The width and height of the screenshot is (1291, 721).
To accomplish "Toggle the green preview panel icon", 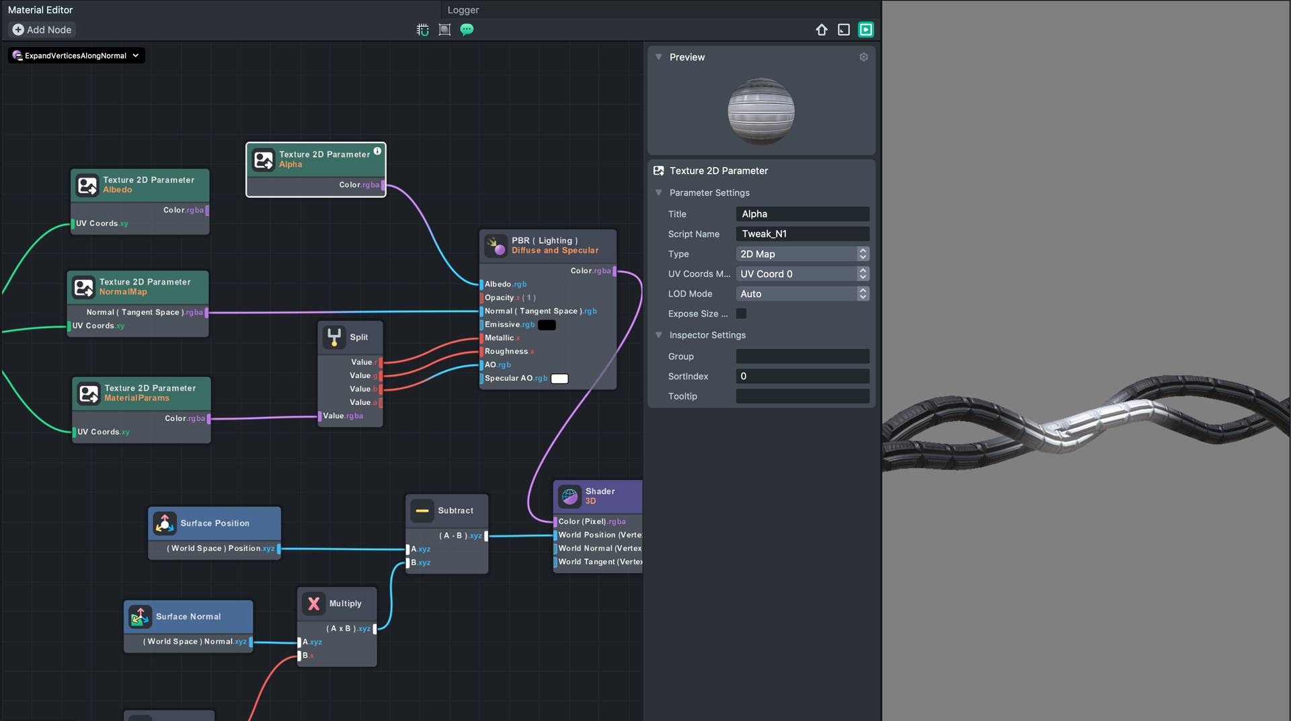I will 866,30.
